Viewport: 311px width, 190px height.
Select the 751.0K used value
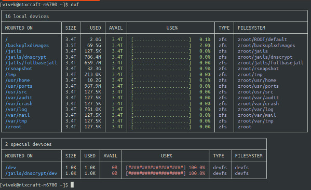click(92, 110)
